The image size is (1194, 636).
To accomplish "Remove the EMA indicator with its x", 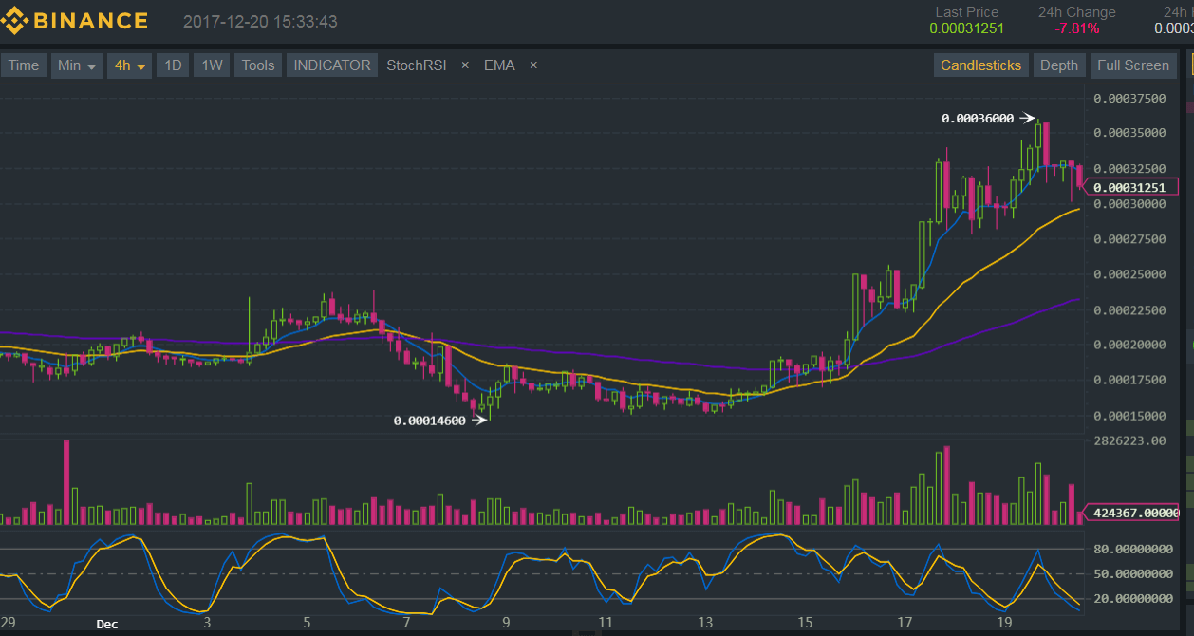I will click(533, 65).
